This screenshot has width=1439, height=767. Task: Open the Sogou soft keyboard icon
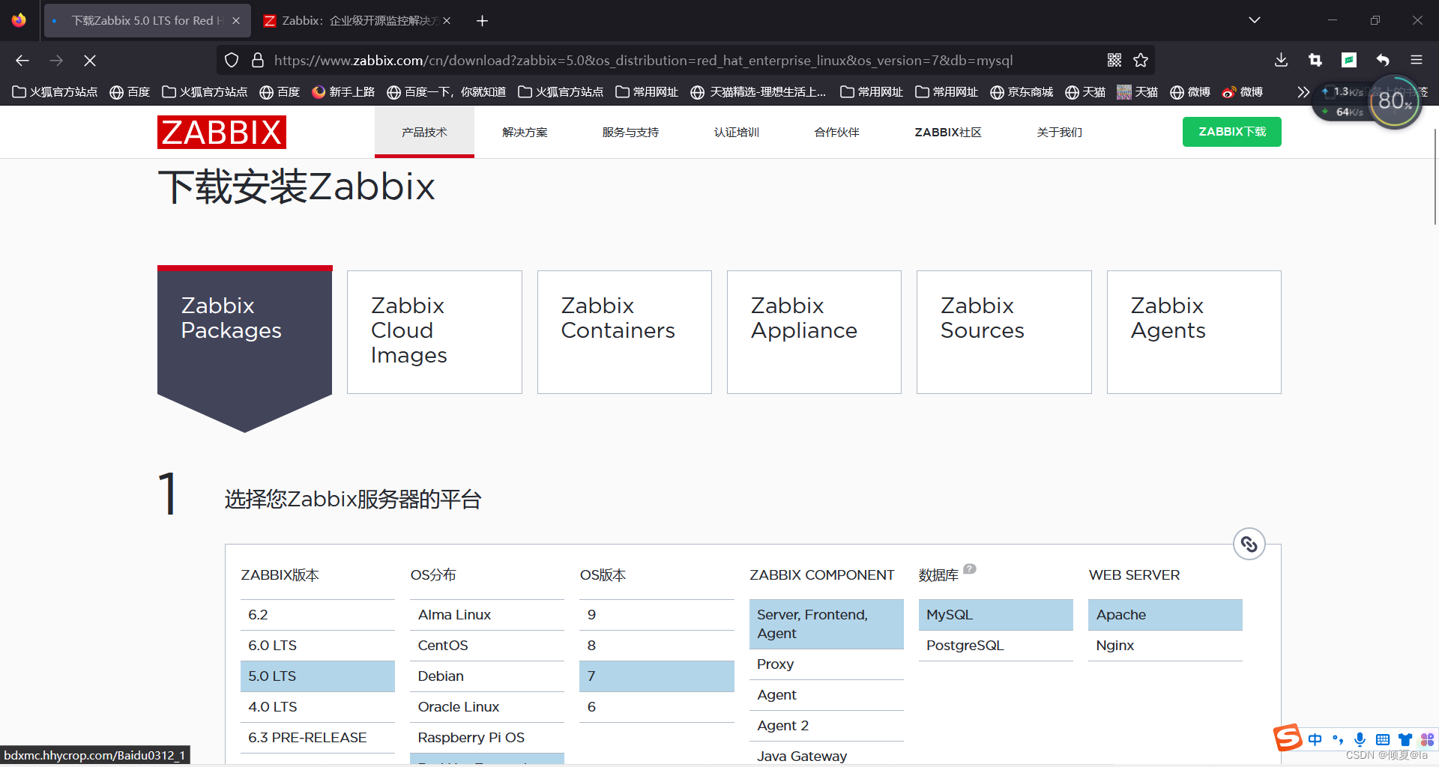(1383, 739)
